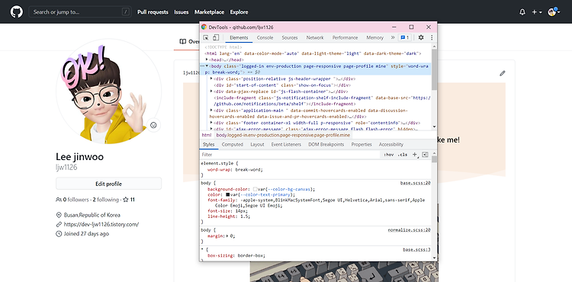Select the Layout subtab
This screenshot has height=282, width=572.
coord(257,144)
